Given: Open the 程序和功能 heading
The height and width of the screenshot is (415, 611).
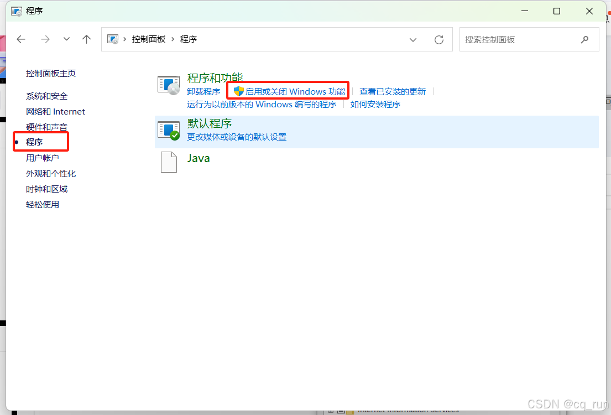Looking at the screenshot, I should 215,77.
